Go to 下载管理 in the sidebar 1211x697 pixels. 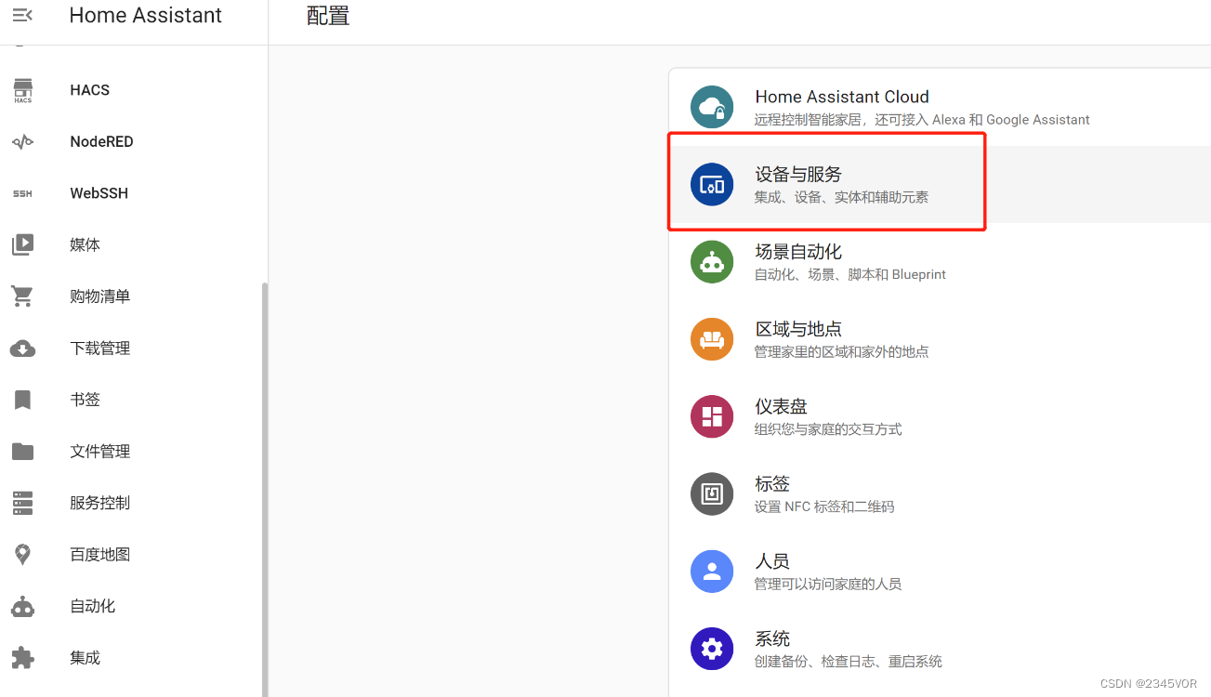click(99, 348)
